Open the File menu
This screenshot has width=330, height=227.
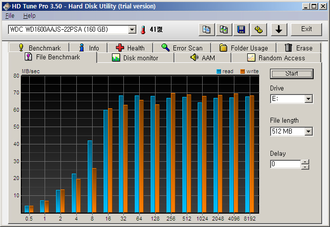(10, 16)
